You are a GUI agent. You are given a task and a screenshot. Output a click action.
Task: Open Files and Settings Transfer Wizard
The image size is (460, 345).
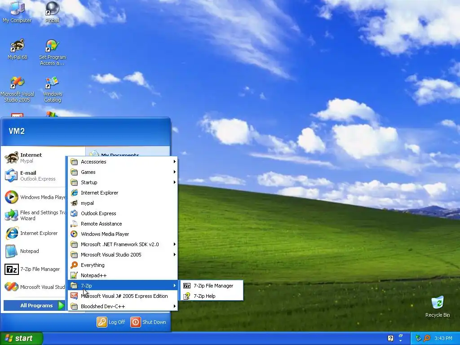click(x=35, y=215)
